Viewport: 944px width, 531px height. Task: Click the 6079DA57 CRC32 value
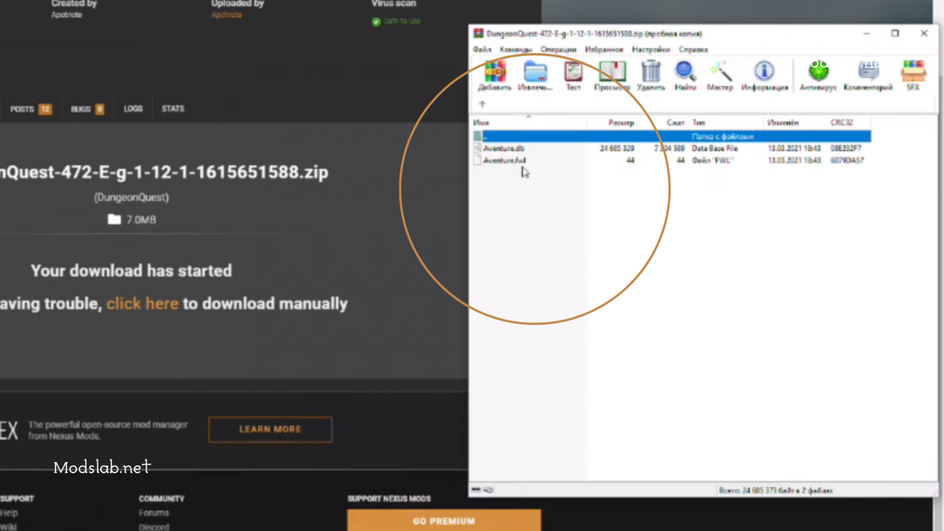point(847,160)
